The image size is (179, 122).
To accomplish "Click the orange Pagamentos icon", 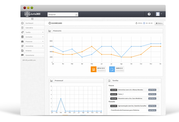I will tap(93, 69).
